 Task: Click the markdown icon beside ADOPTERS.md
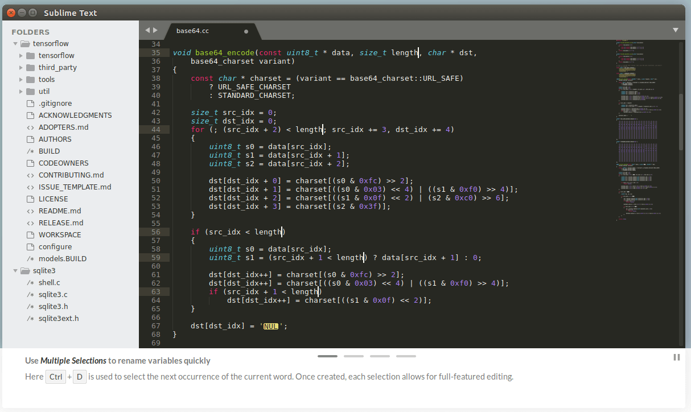click(30, 127)
